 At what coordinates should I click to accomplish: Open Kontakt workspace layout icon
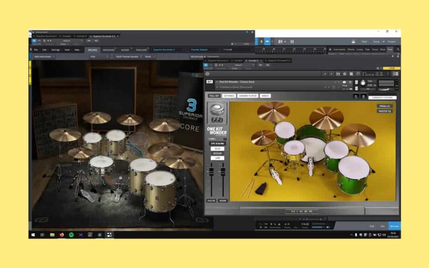click(351, 74)
